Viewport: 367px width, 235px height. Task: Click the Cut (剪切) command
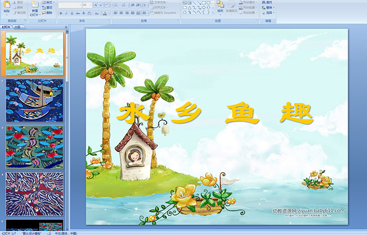coord(18,2)
